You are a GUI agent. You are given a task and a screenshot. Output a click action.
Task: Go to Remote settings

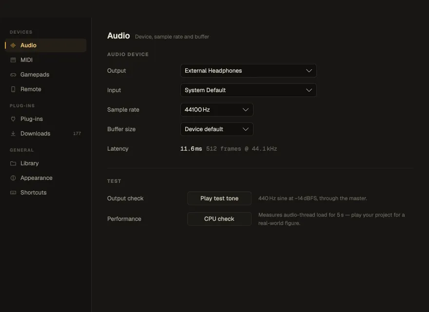[46, 89]
